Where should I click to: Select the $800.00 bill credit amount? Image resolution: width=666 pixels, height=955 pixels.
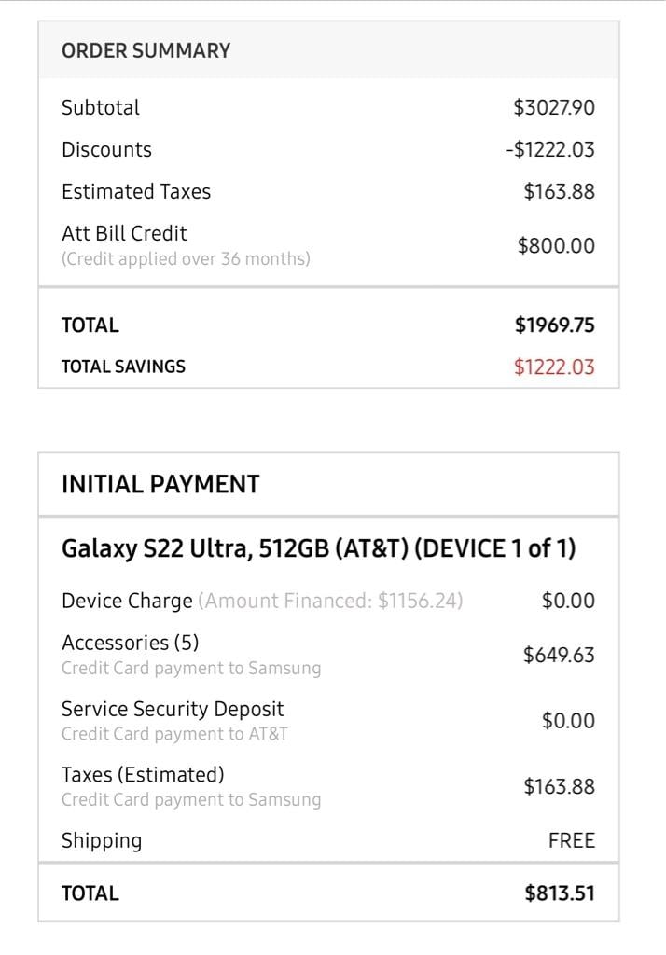pyautogui.click(x=556, y=245)
